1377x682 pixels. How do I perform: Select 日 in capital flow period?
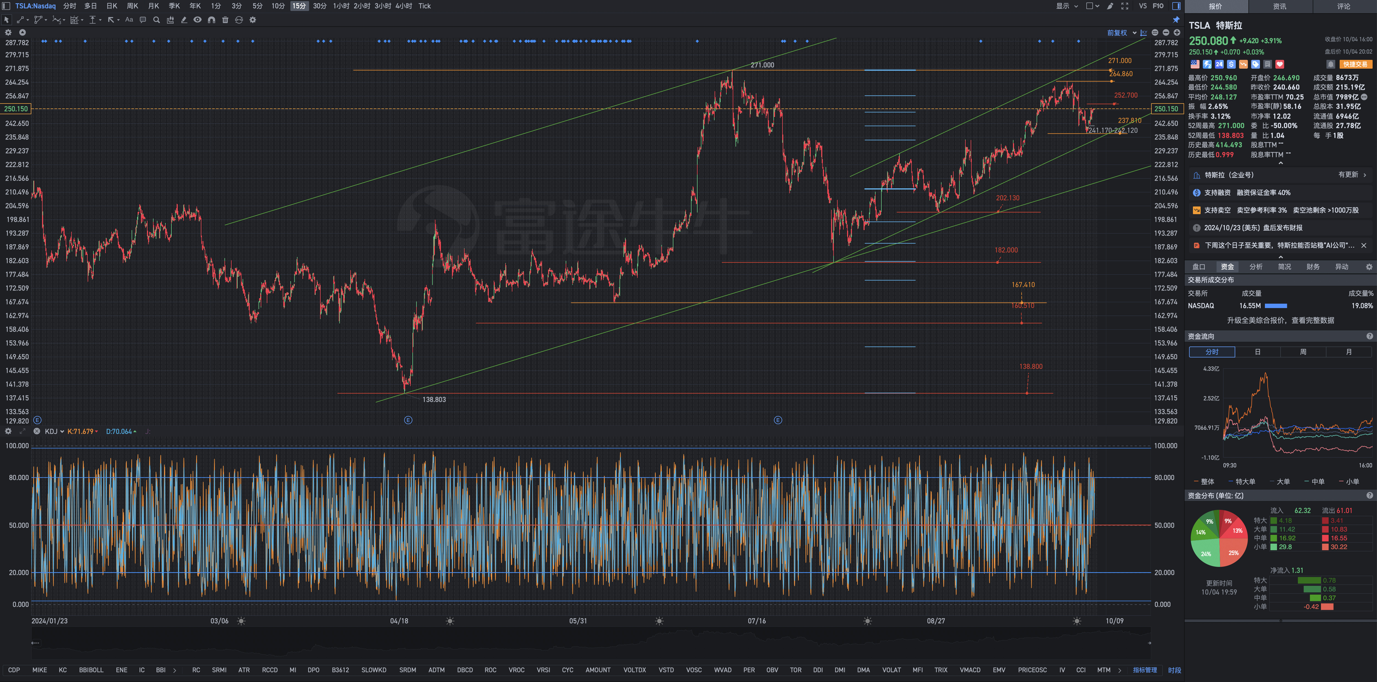pos(1258,352)
